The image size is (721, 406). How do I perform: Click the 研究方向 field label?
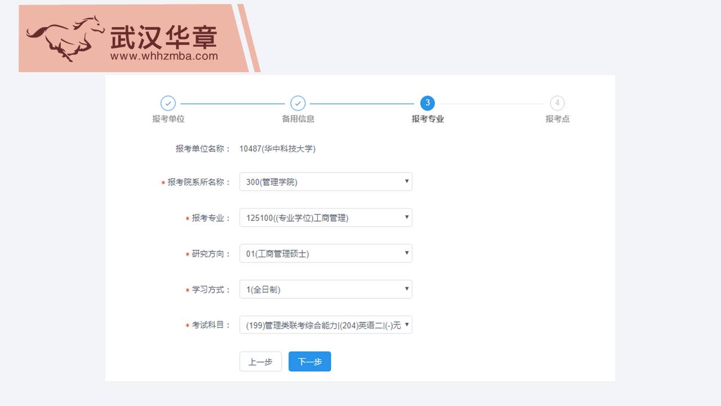[211, 254]
